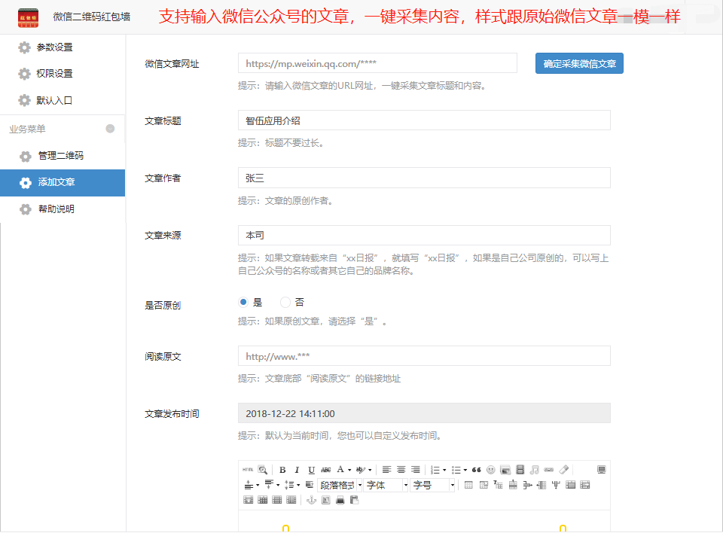The image size is (723, 533).
Task: Click the 微信二维码红包墙 title link
Action: click(92, 17)
